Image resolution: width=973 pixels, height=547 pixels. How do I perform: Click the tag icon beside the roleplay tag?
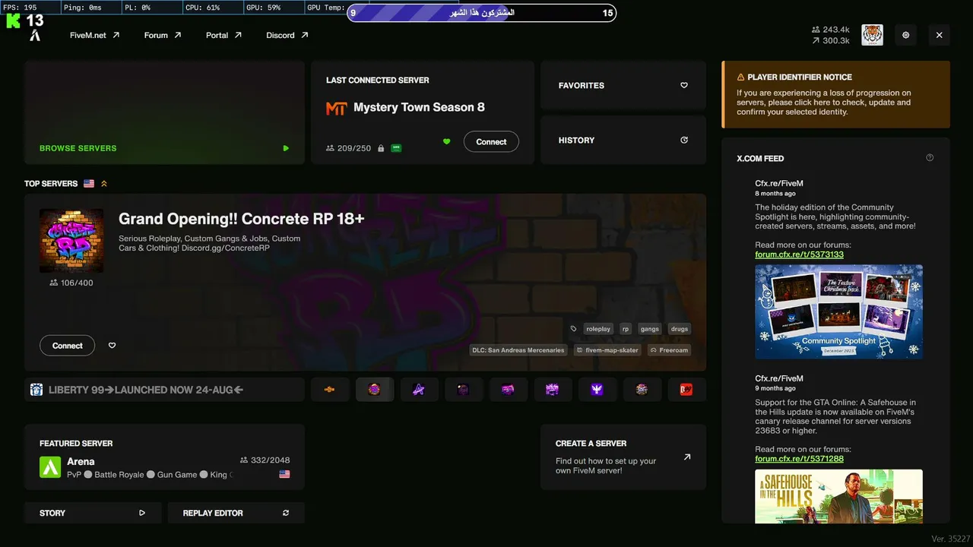pos(574,329)
